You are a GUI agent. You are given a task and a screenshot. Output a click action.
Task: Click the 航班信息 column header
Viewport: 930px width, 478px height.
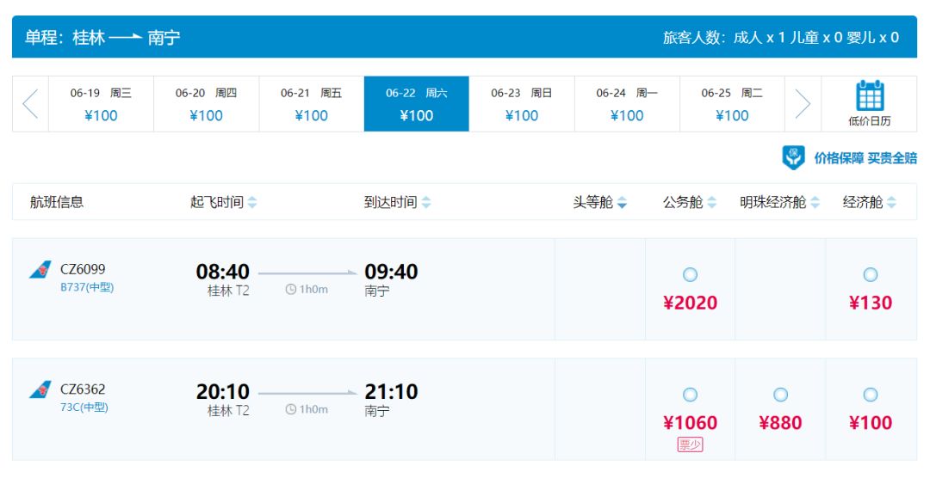56,202
